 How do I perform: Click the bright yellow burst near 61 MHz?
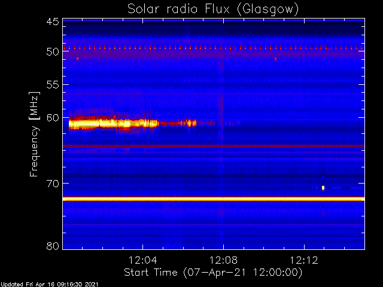[114, 123]
